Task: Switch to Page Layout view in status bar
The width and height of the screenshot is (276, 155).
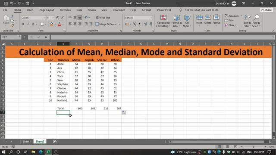Action: click(227, 146)
